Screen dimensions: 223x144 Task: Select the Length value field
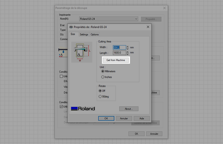point(119,53)
